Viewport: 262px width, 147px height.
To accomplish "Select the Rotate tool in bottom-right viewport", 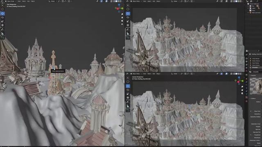I will click(x=128, y=90).
